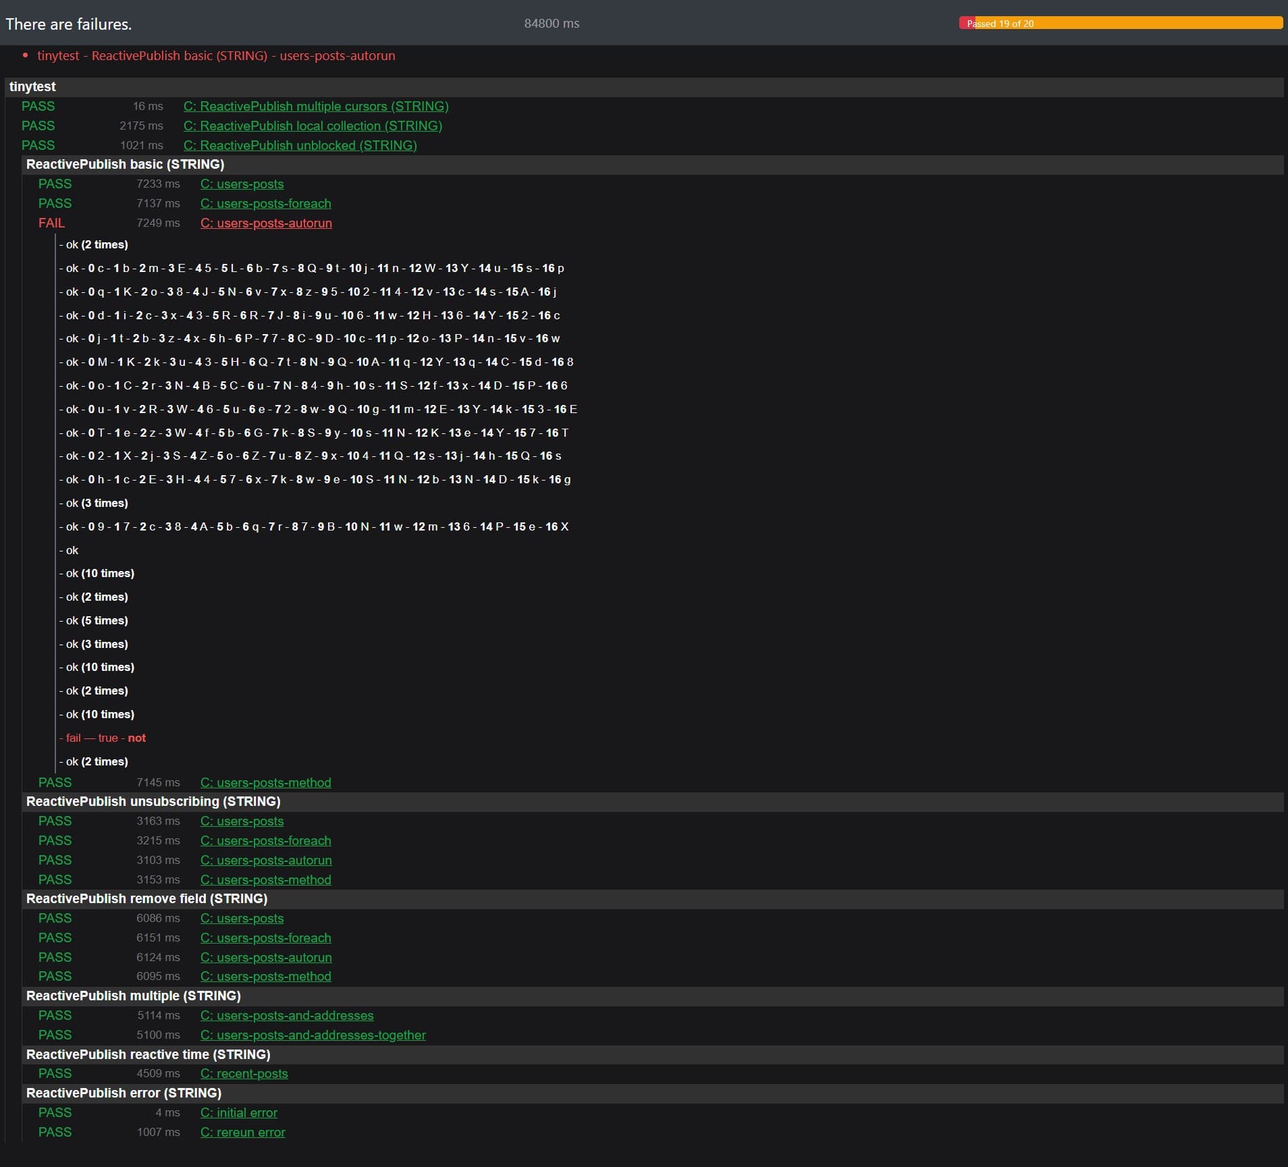The height and width of the screenshot is (1167, 1288).
Task: Click result line starting 'ok - 0 9 - 1 7'
Action: tap(314, 526)
